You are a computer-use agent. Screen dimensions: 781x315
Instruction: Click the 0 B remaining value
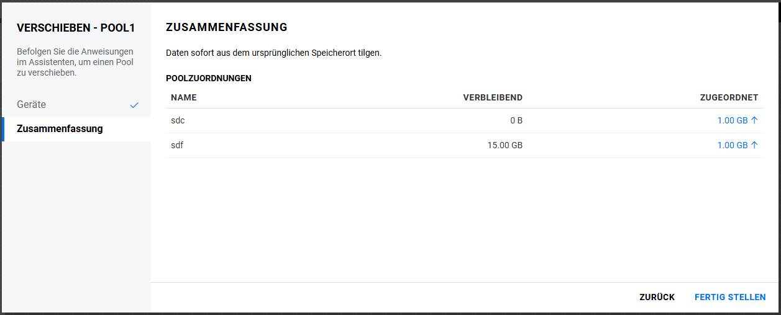(516, 120)
